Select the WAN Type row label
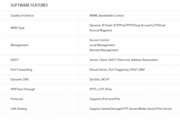 (x=17, y=28)
